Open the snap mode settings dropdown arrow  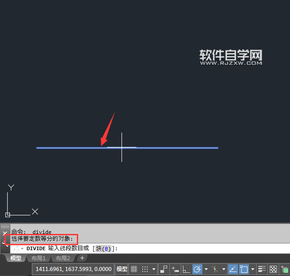click(x=154, y=269)
